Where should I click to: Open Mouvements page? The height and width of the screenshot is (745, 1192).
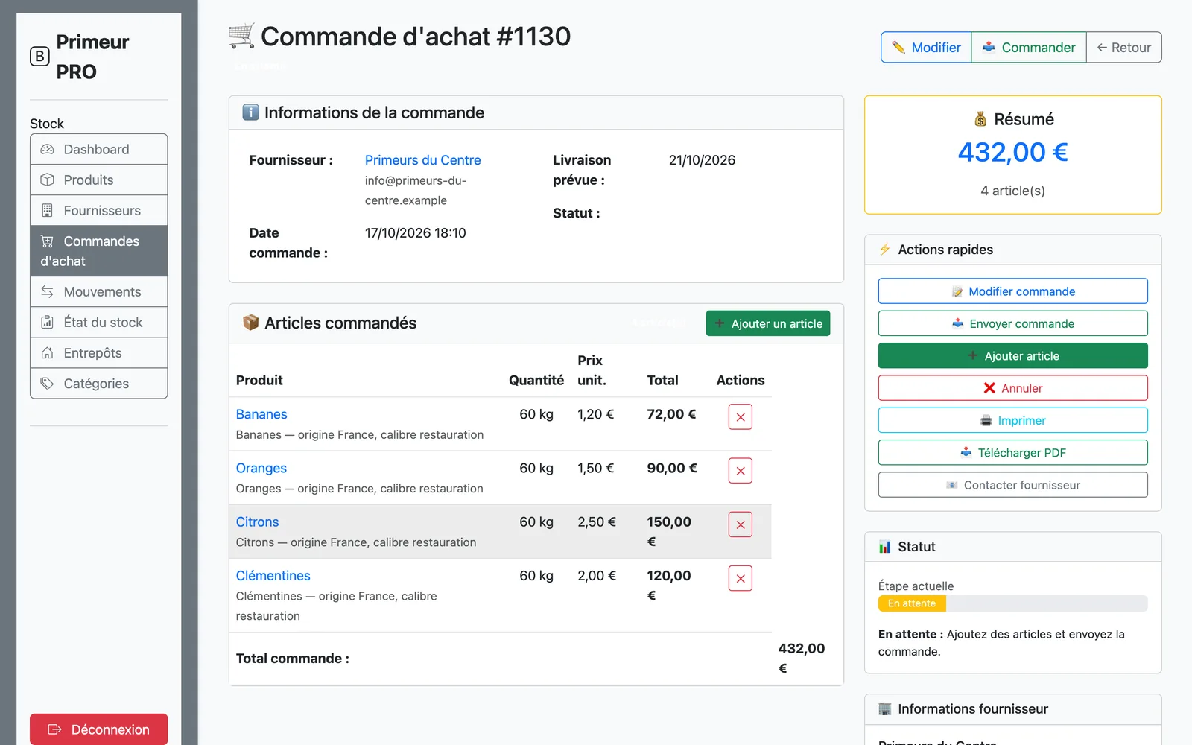click(x=98, y=291)
